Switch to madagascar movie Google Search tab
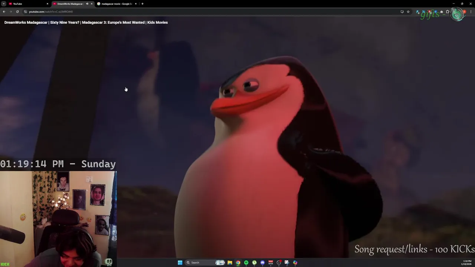This screenshot has height=267, width=475. (116, 4)
